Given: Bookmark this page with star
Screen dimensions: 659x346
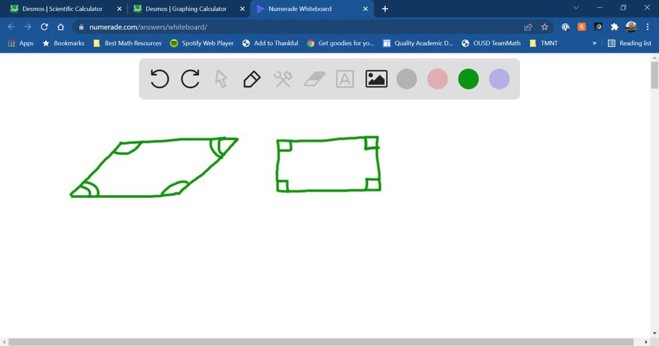Looking at the screenshot, I should coord(544,27).
